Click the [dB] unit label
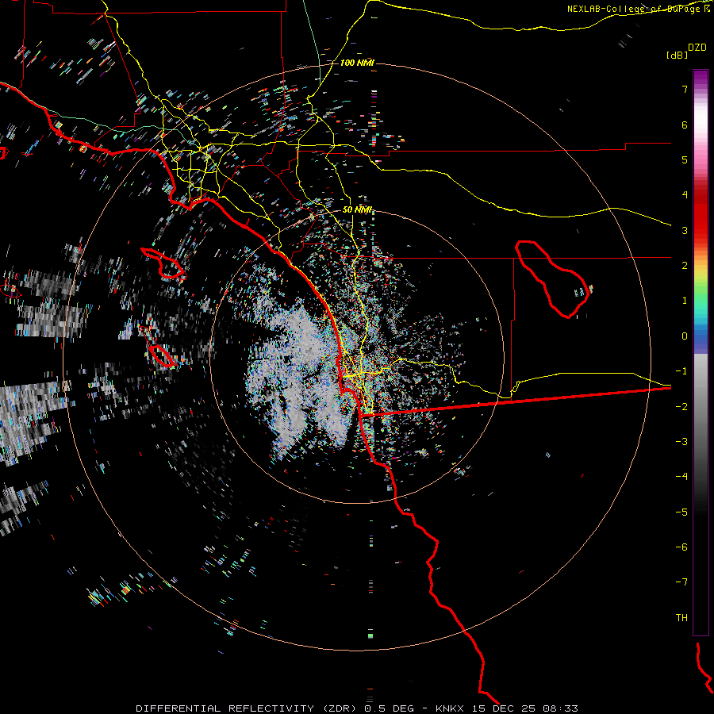Viewport: 714px width, 714px height. (x=677, y=55)
